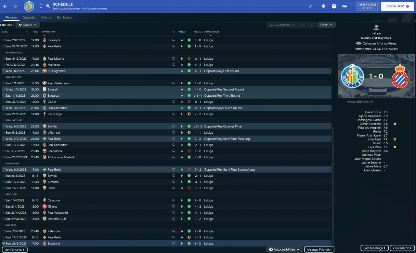Click the Atlético de Madrid club badge
The height and width of the screenshot is (253, 416).
click(45, 157)
